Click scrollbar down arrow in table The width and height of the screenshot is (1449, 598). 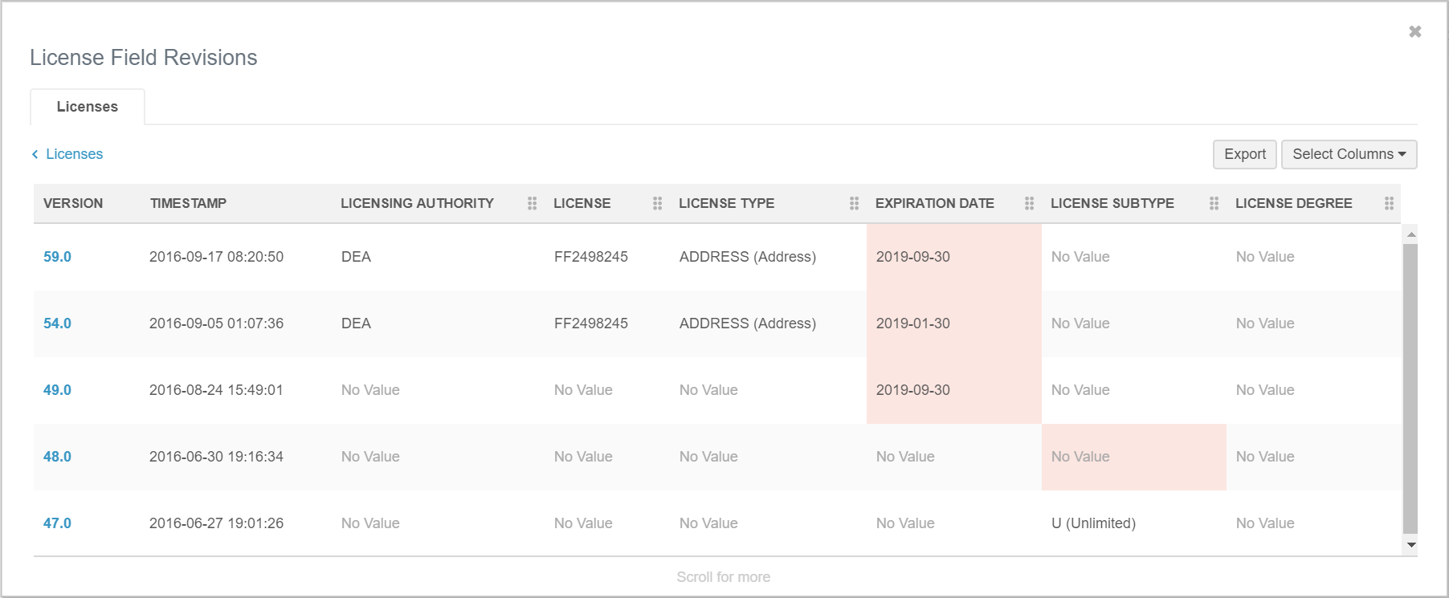pos(1410,545)
